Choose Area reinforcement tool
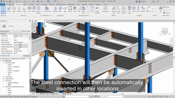 click(x=75, y=9)
